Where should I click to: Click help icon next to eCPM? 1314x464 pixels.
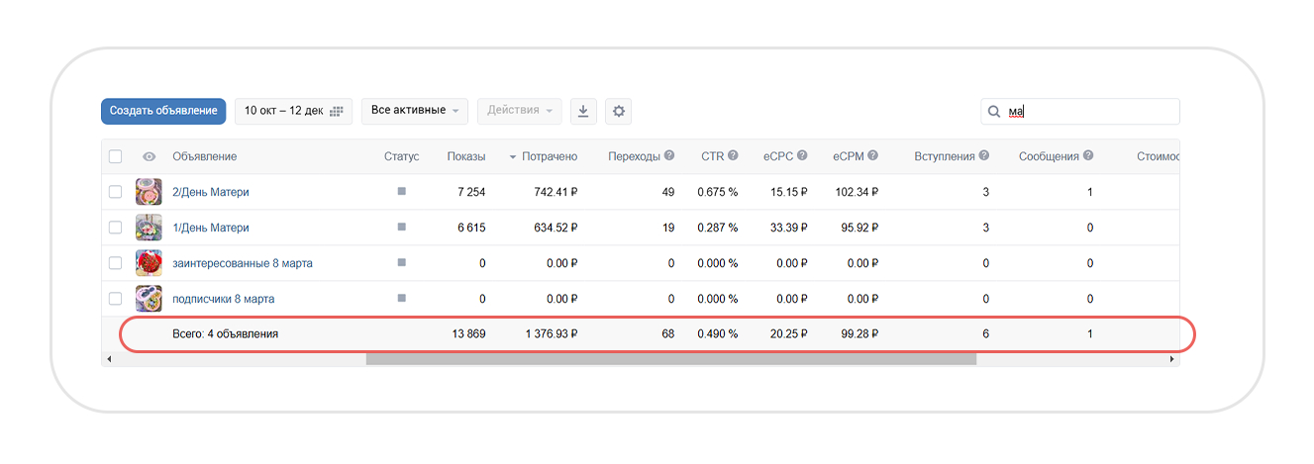[873, 156]
